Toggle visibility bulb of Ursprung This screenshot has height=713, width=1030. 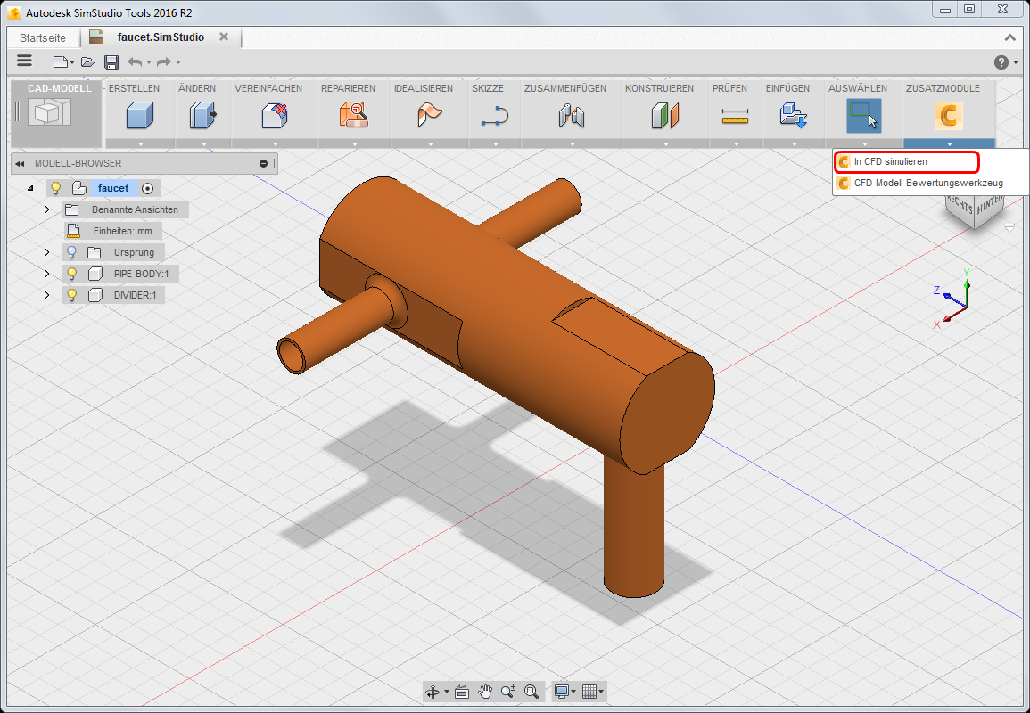[72, 252]
